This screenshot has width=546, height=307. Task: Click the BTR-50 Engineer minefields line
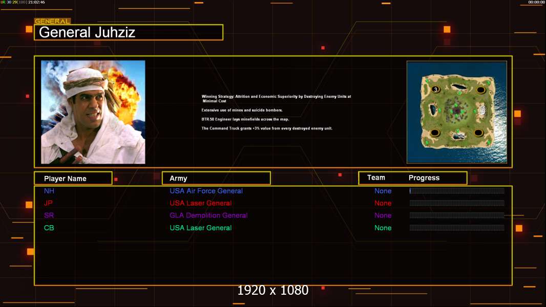[245, 119]
